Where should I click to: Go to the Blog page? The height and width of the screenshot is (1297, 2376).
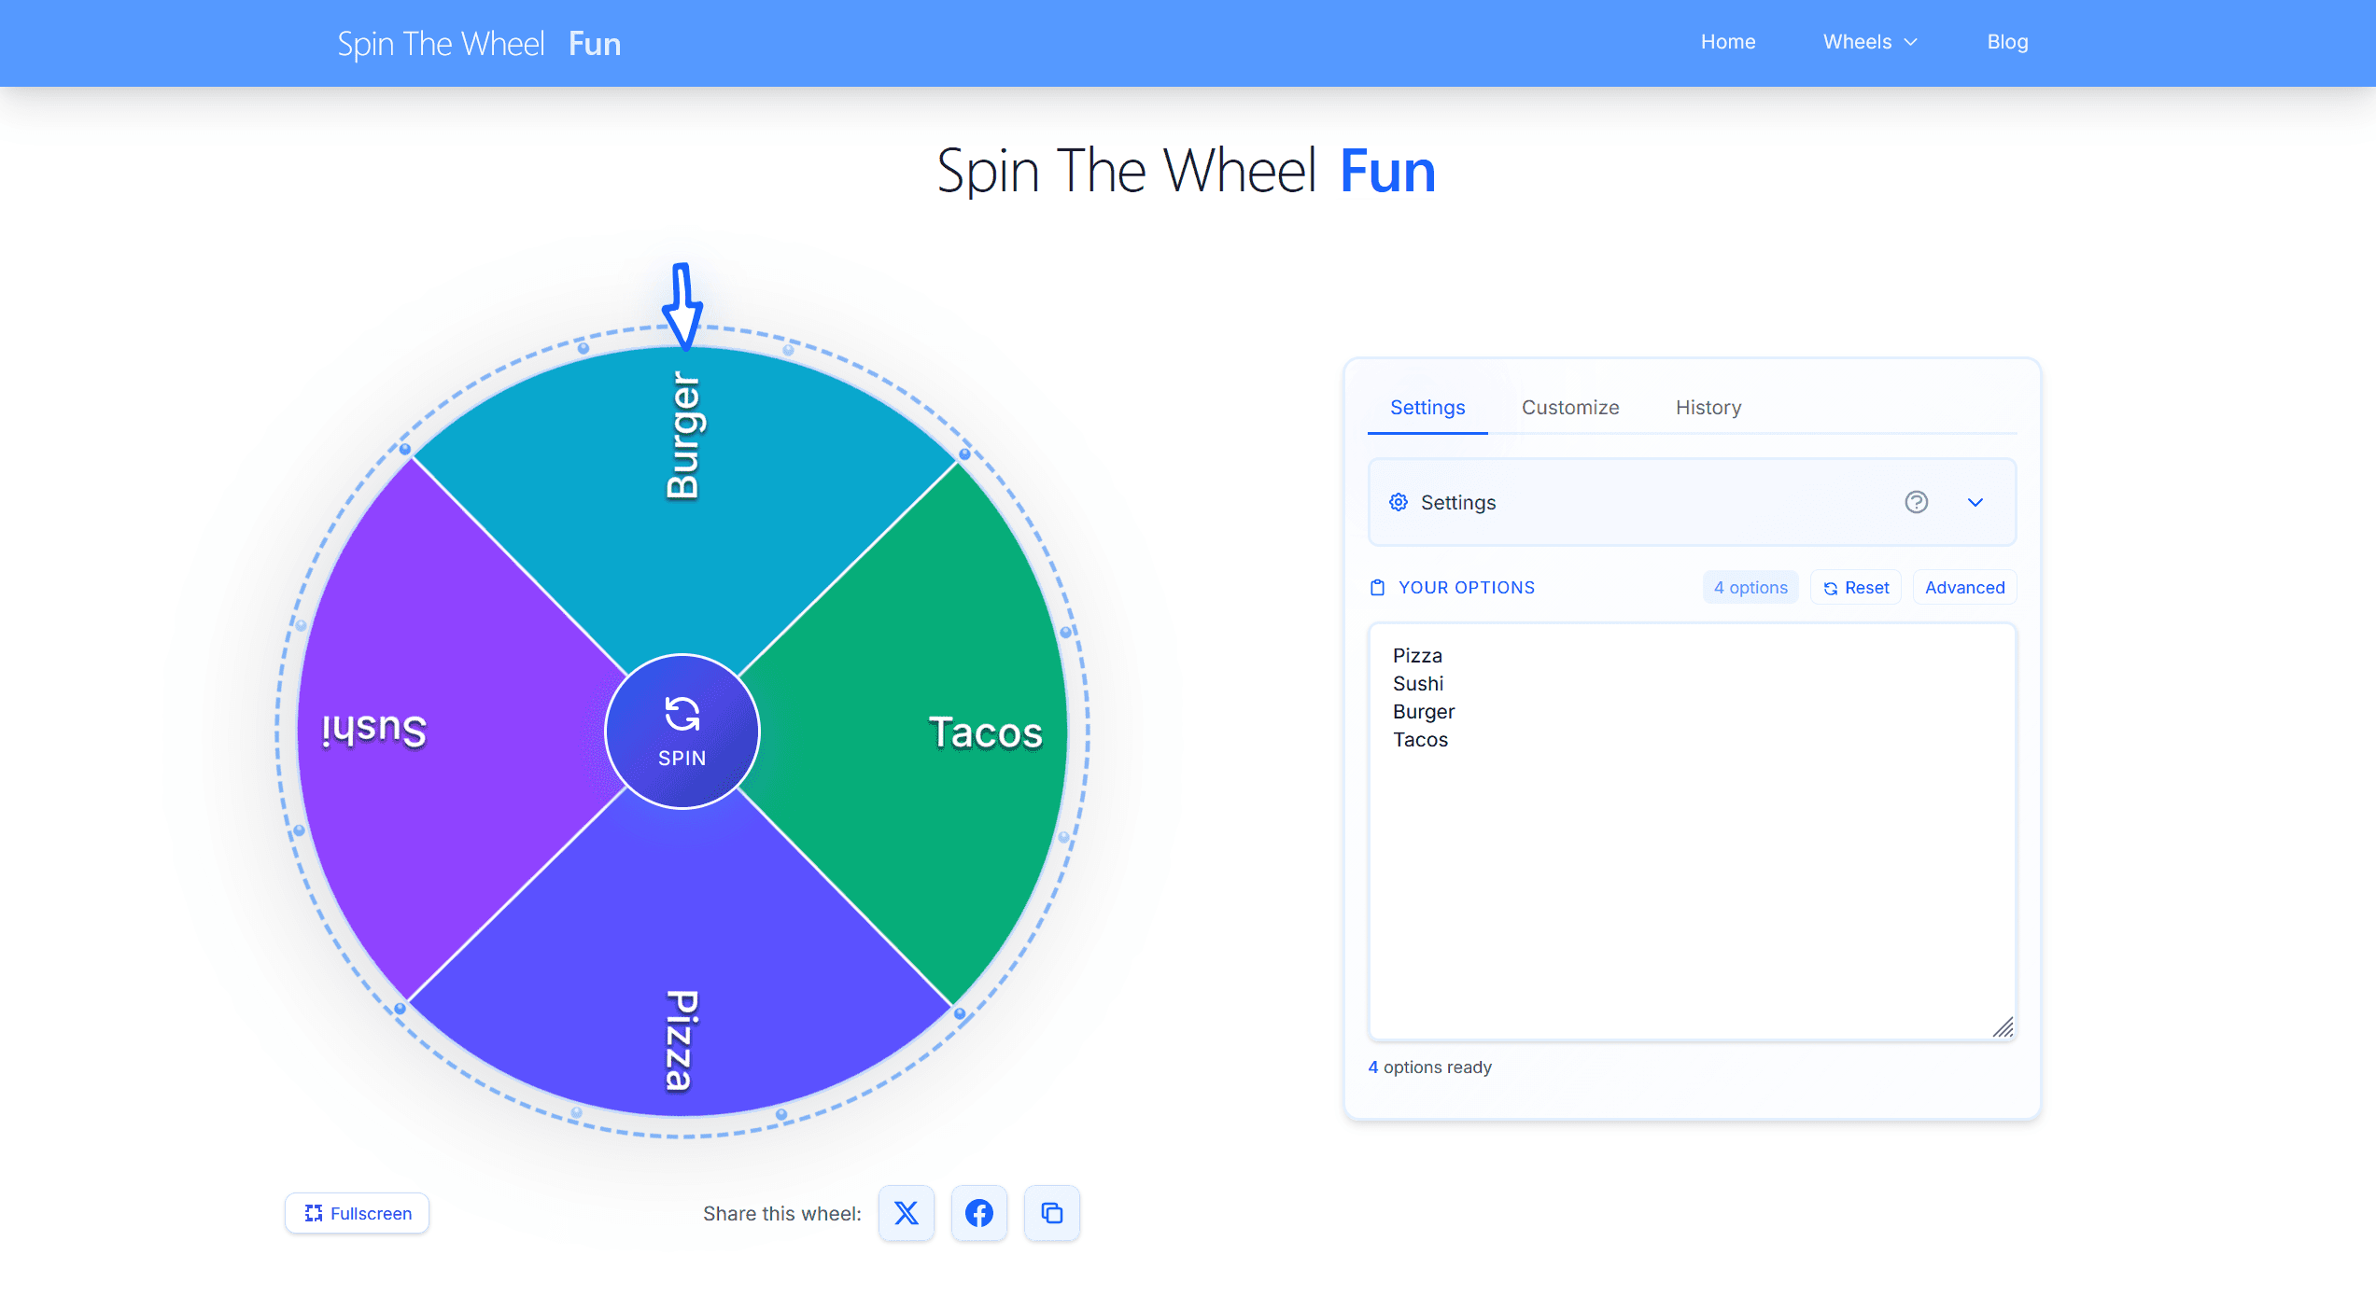point(2006,42)
